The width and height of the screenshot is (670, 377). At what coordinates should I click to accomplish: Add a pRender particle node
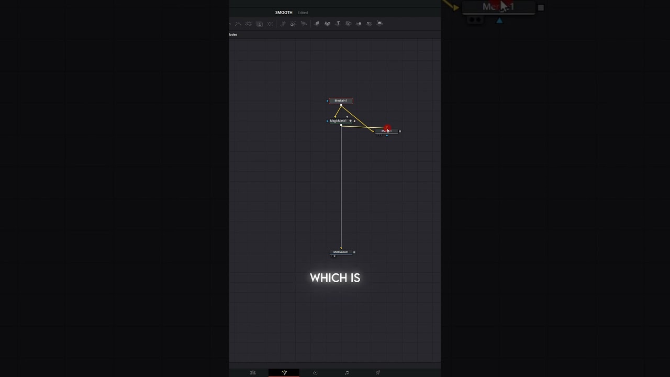pos(304,24)
